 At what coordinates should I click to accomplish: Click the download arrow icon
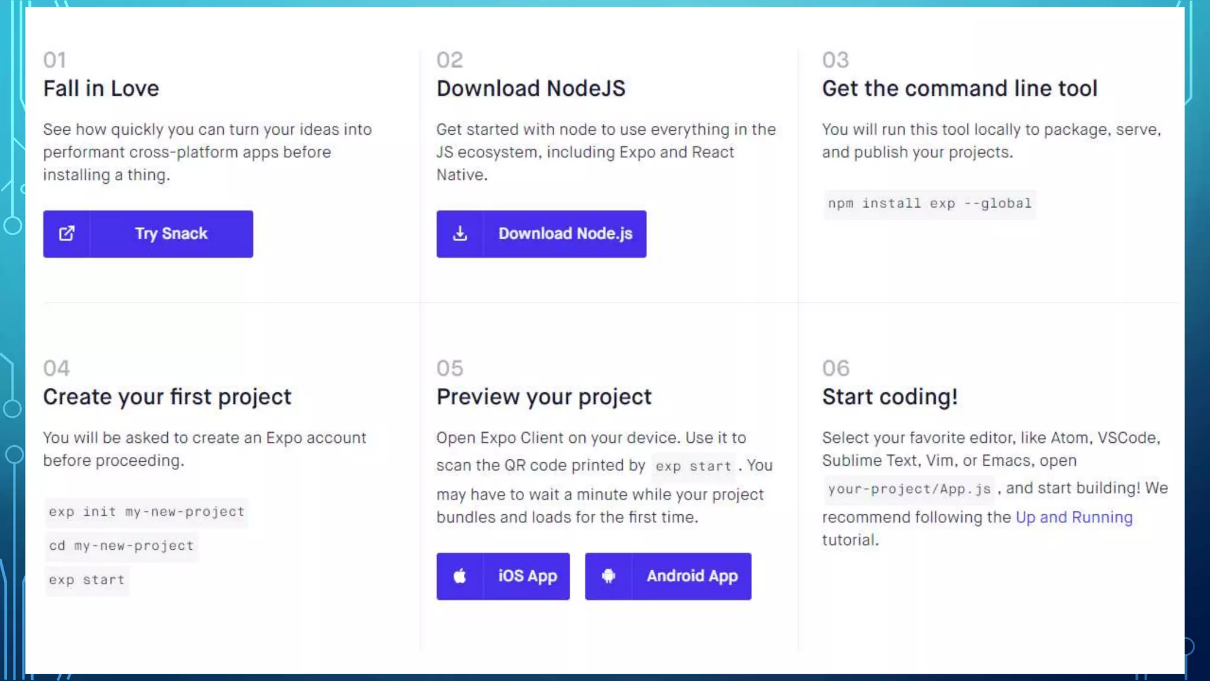(x=460, y=234)
